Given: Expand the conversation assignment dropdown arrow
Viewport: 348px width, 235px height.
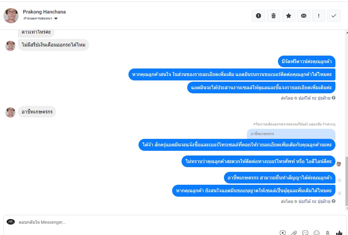Looking at the screenshot, I should click(x=56, y=19).
